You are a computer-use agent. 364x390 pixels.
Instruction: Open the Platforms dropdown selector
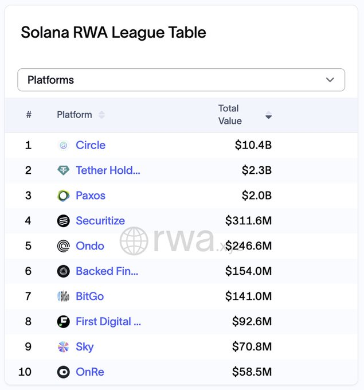click(x=181, y=80)
